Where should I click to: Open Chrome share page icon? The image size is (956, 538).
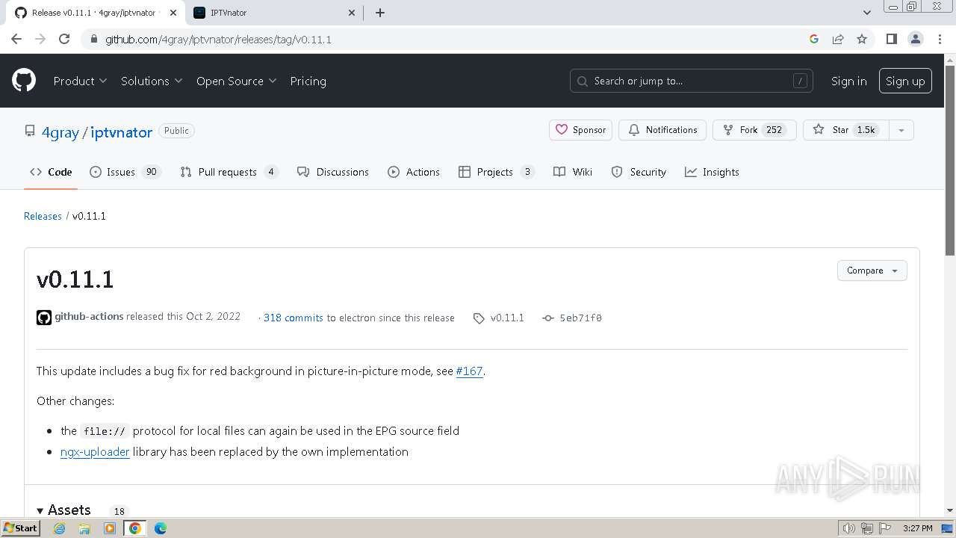tap(838, 39)
